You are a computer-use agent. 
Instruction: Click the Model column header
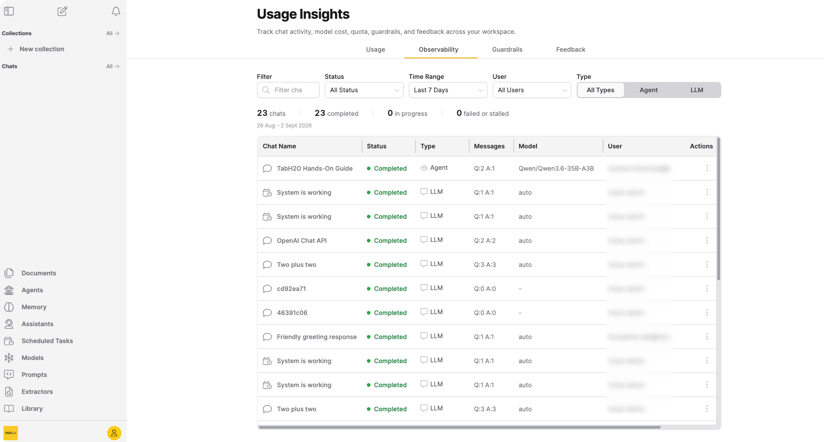pos(528,146)
